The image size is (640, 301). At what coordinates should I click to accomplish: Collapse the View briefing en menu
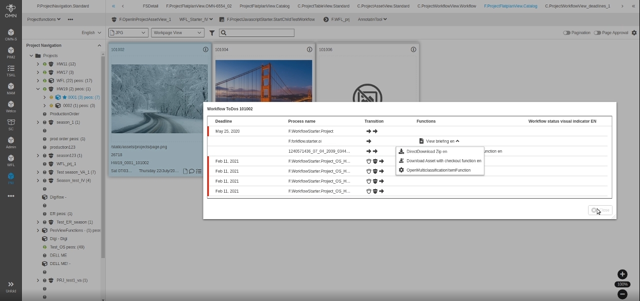[x=440, y=141]
